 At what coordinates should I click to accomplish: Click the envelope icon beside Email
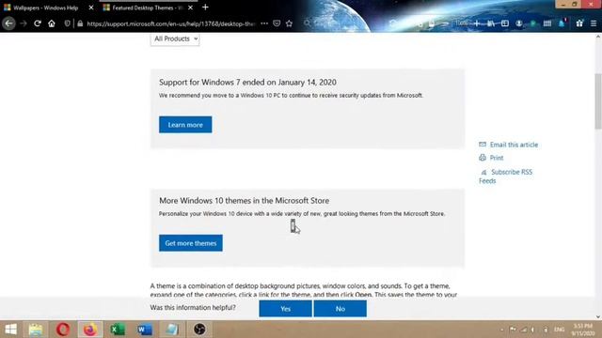pos(483,144)
